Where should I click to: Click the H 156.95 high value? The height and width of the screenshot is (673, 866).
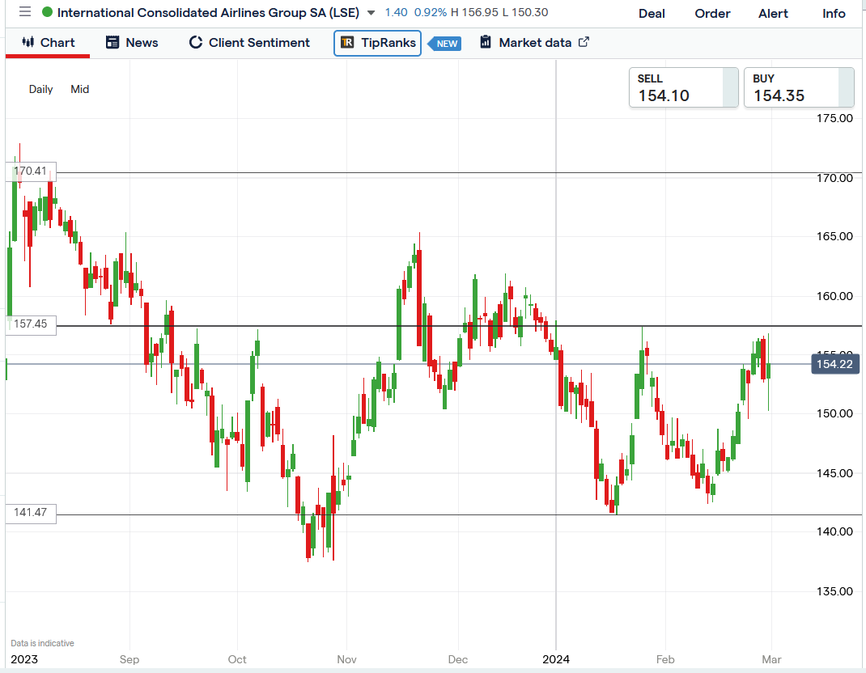click(473, 12)
